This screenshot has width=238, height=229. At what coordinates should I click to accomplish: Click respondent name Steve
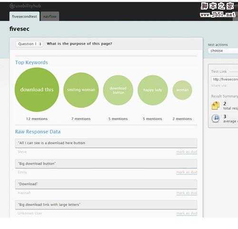[x=22, y=152]
